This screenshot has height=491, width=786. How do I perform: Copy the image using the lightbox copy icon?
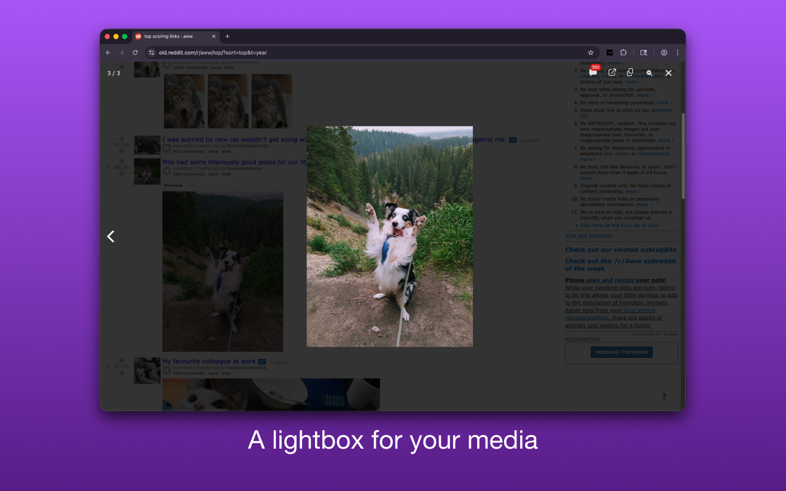click(x=630, y=72)
